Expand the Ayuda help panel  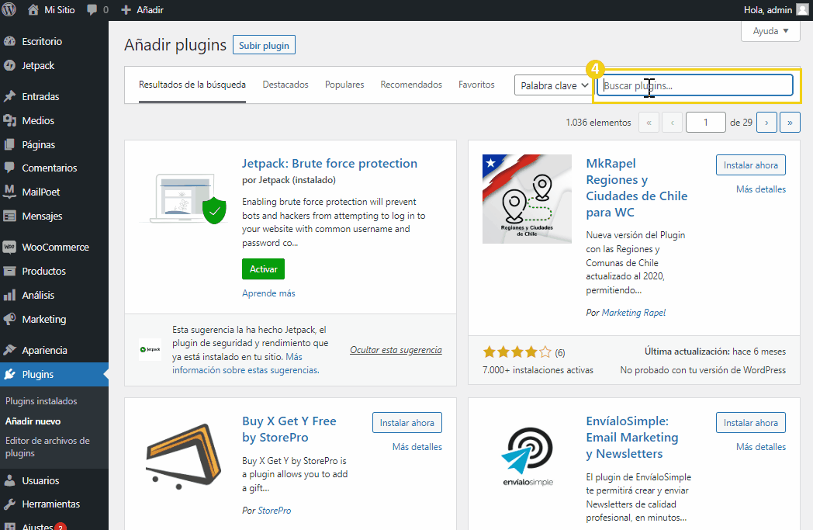coord(770,31)
